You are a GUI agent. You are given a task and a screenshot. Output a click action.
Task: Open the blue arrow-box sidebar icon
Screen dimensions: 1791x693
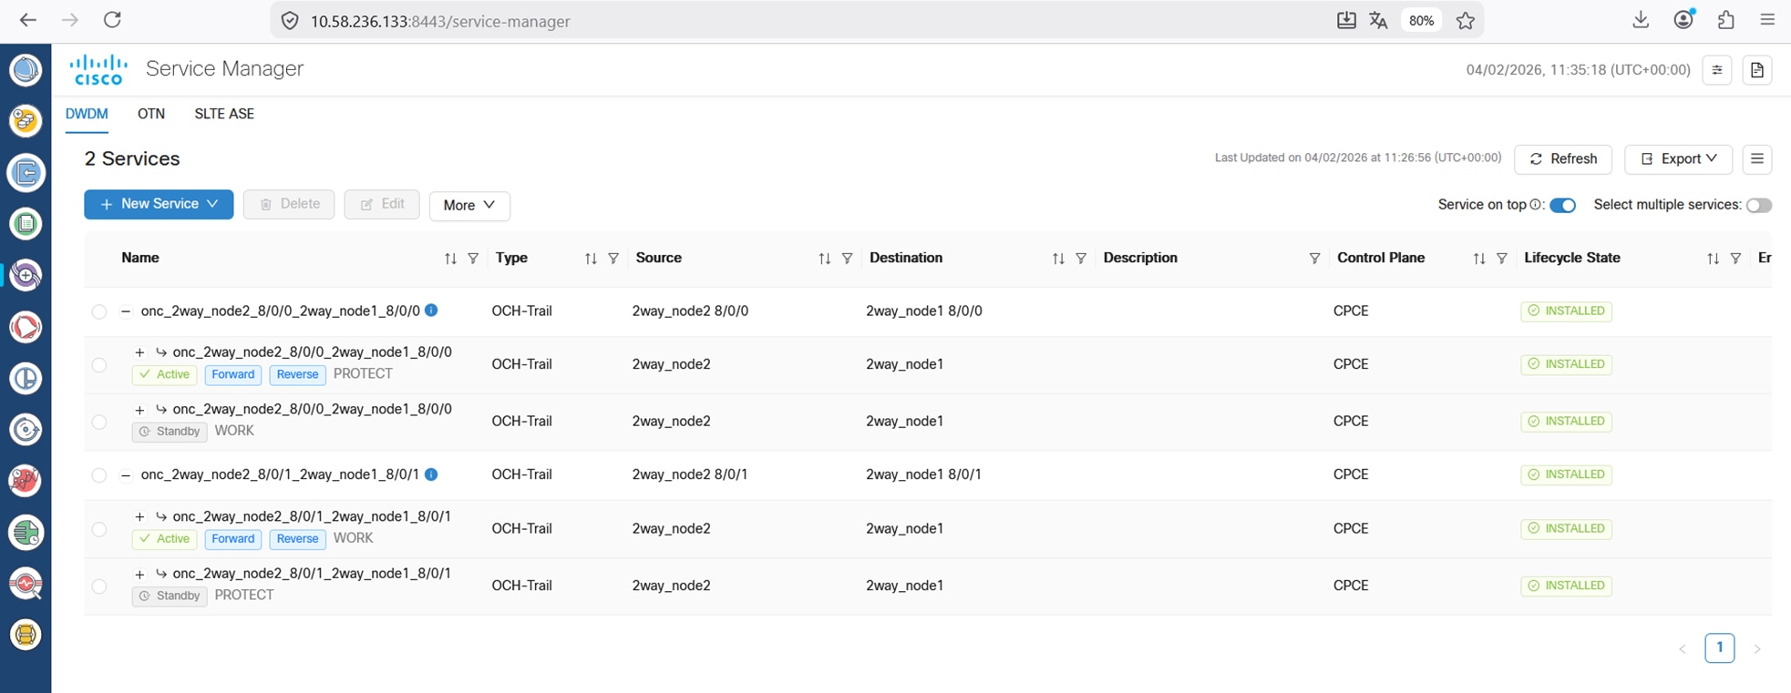pos(26,172)
